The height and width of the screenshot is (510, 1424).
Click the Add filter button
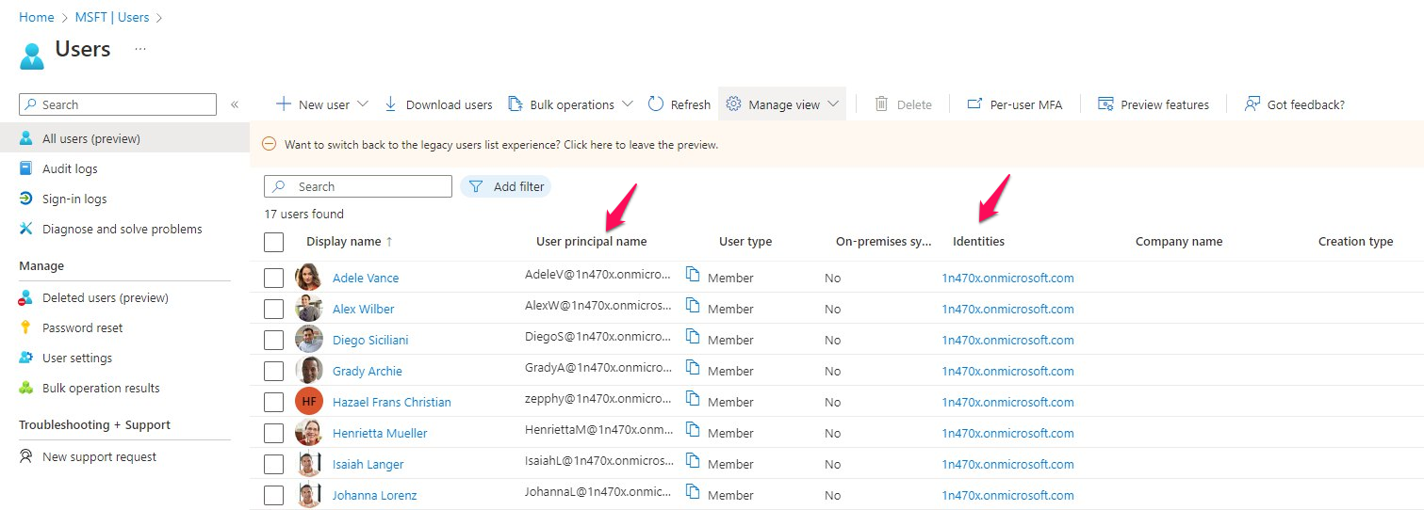coord(506,186)
